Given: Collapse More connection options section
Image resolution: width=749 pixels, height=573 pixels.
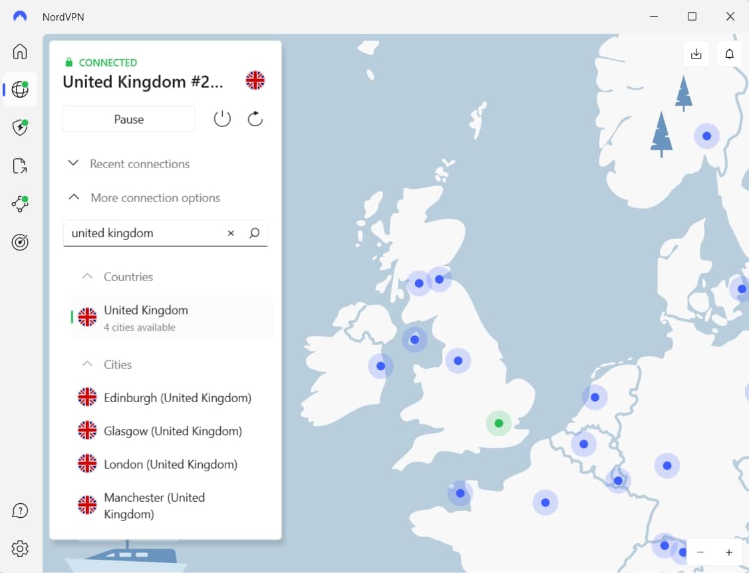Looking at the screenshot, I should [75, 197].
